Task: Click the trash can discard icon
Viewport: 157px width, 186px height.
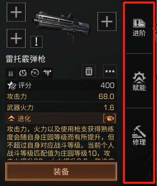Action: pos(89,71)
